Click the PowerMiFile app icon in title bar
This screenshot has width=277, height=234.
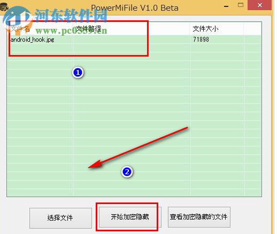(x=4, y=6)
